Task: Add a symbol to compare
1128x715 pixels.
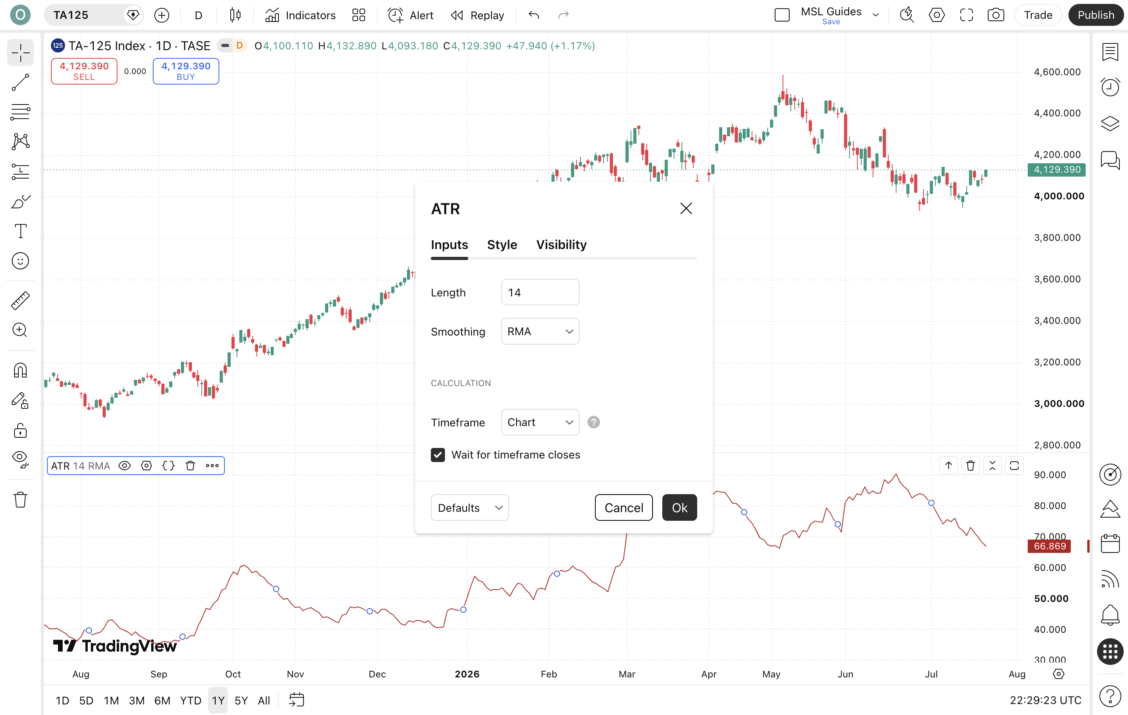Action: 162,15
